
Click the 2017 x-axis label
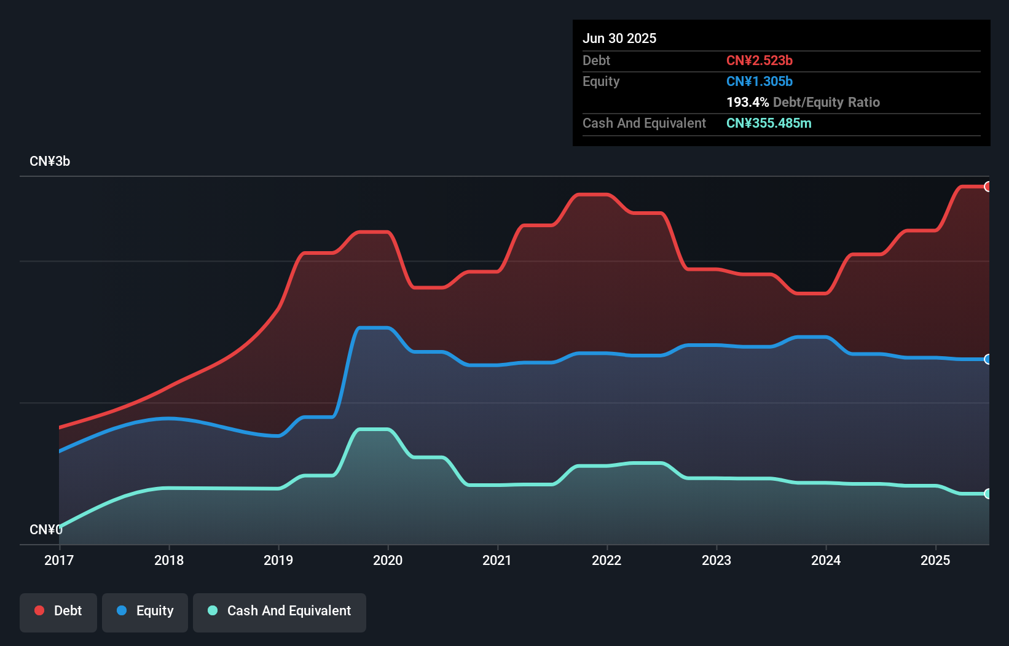coord(59,560)
